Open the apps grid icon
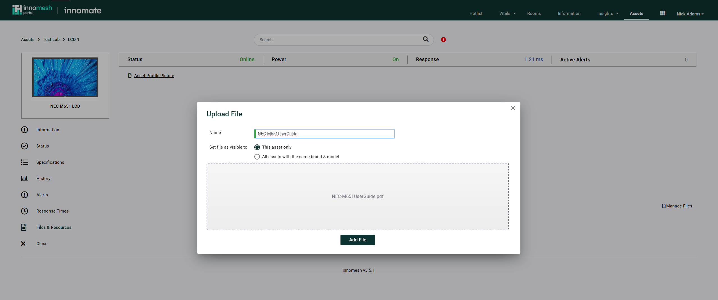718x300 pixels. (663, 13)
